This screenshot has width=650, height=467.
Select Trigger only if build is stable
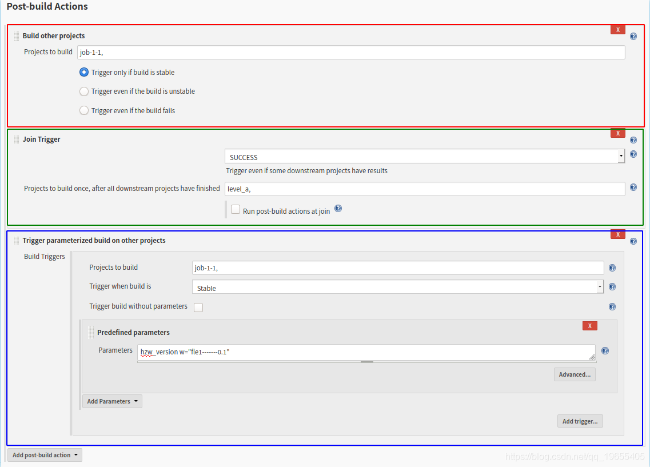[83, 72]
